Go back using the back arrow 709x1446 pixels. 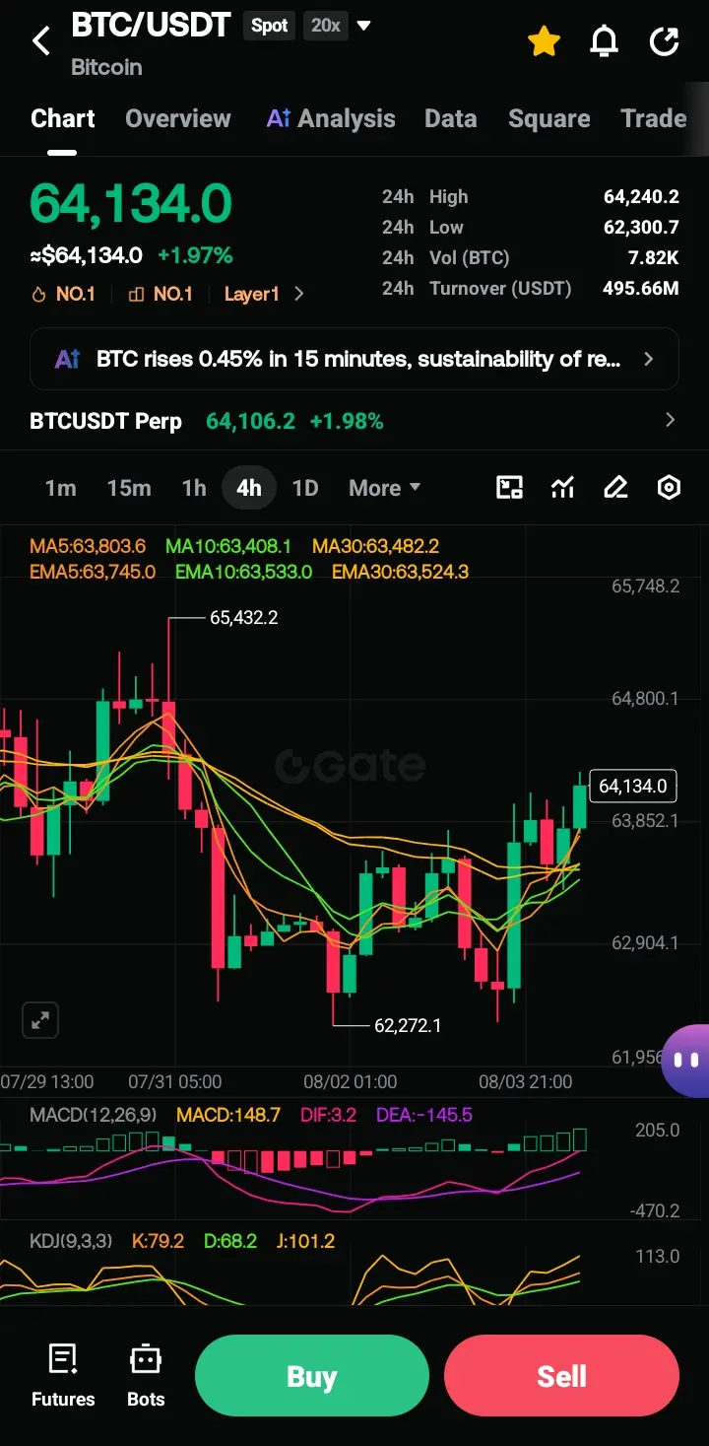point(41,41)
